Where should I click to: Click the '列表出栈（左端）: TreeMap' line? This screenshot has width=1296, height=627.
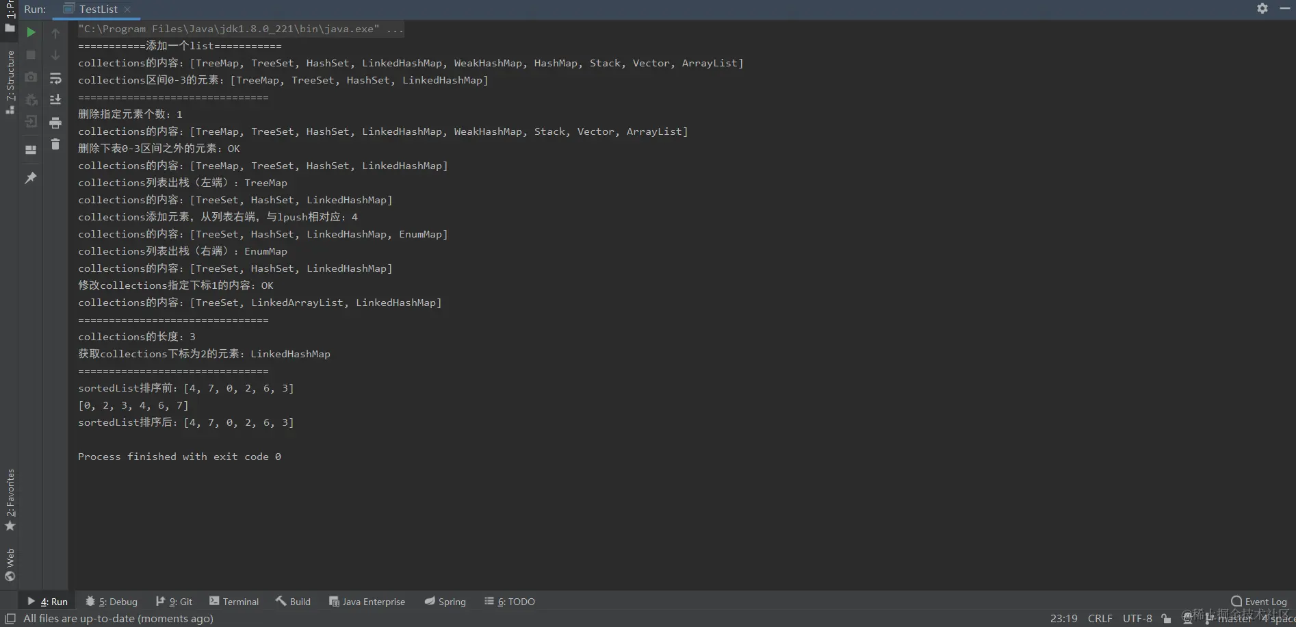click(x=183, y=183)
